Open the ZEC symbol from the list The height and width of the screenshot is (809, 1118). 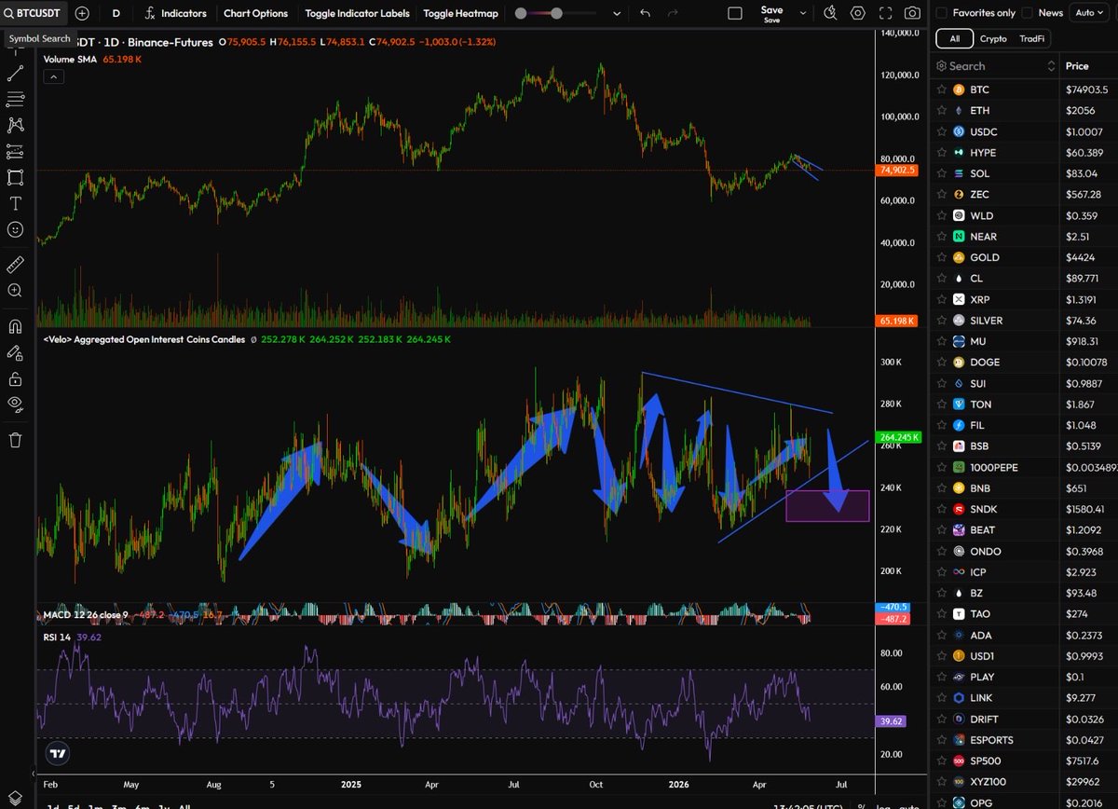tap(1023, 194)
